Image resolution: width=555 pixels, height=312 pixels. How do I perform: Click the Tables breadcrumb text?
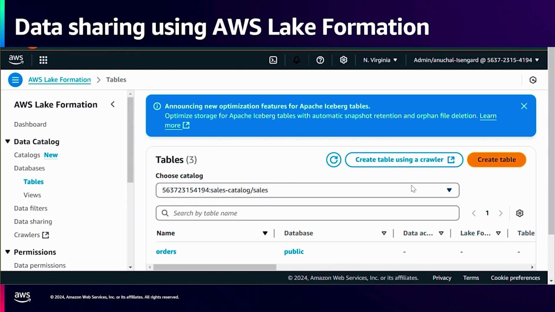click(x=116, y=80)
